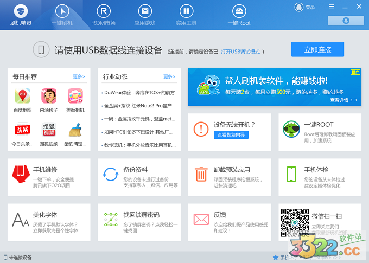This screenshot has height=263, width=369.
Task: Open the 今日头条 app icon
Action: (x=23, y=130)
